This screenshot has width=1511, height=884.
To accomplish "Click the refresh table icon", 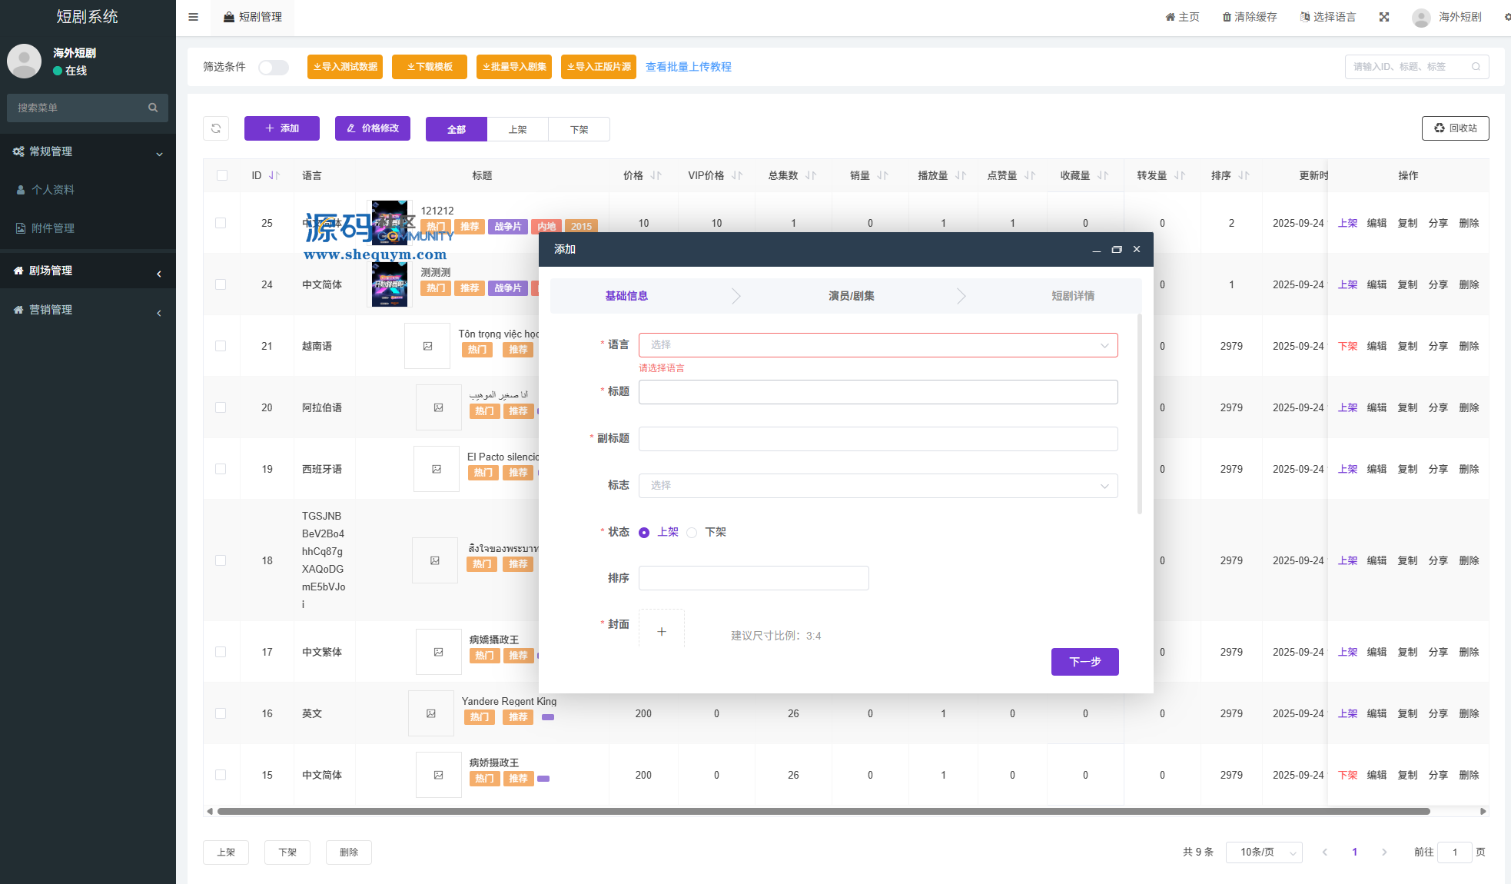I will click(x=216, y=128).
